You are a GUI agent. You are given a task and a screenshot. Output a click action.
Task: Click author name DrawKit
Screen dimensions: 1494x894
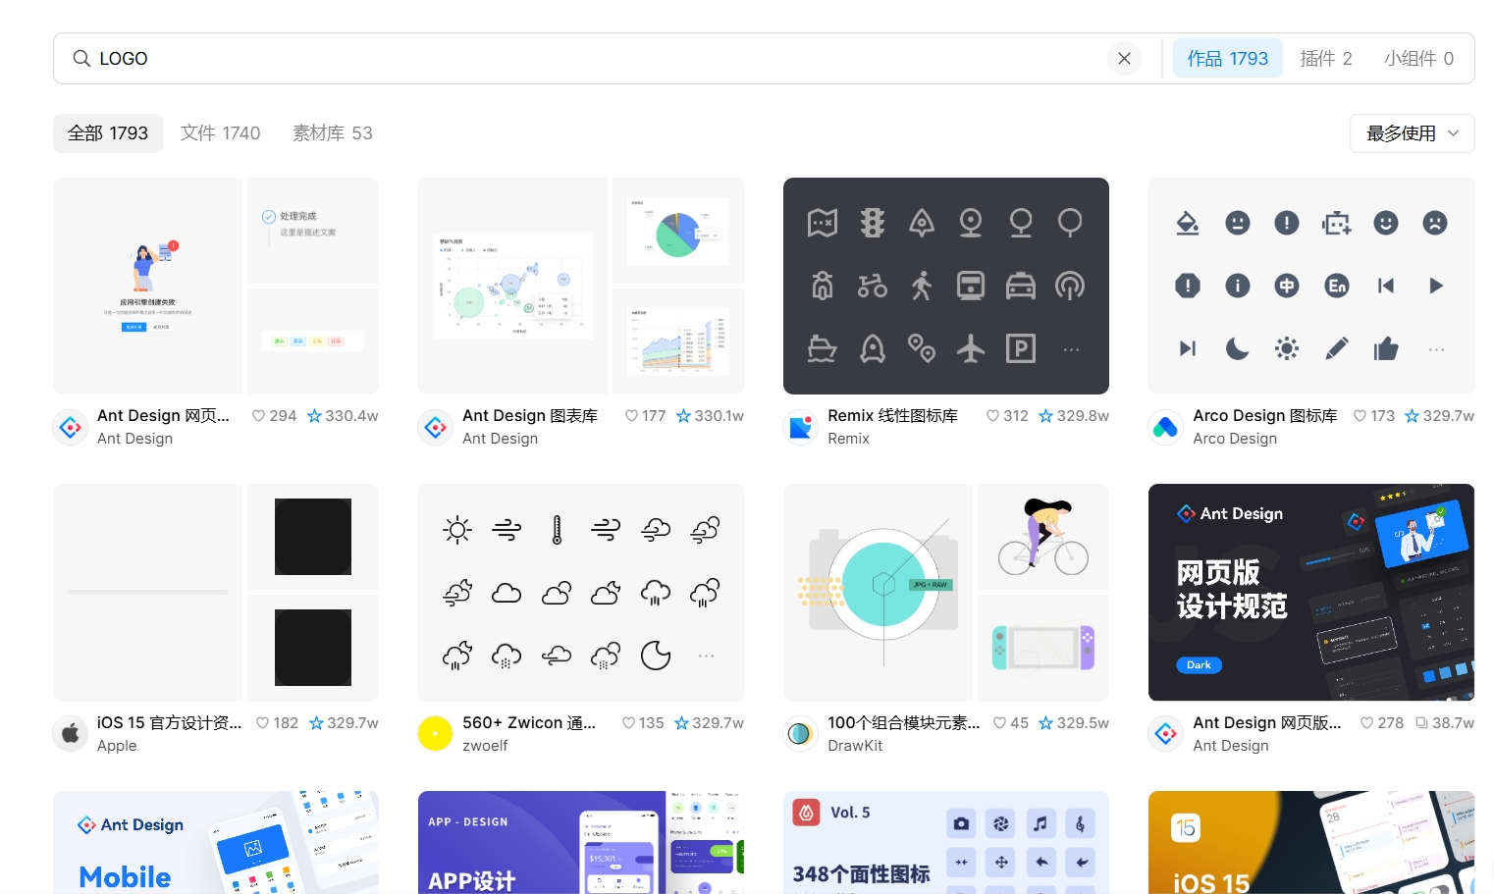point(855,746)
